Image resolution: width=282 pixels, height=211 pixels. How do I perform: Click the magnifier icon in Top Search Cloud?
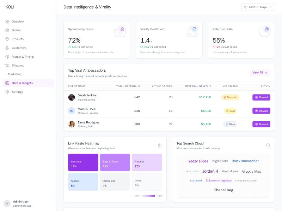[x=268, y=146]
